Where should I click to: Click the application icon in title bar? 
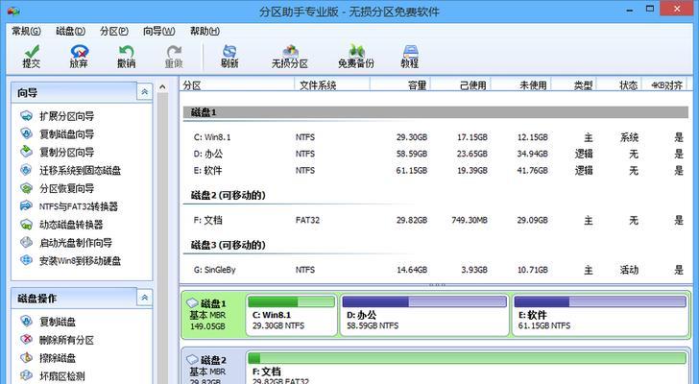point(13,10)
